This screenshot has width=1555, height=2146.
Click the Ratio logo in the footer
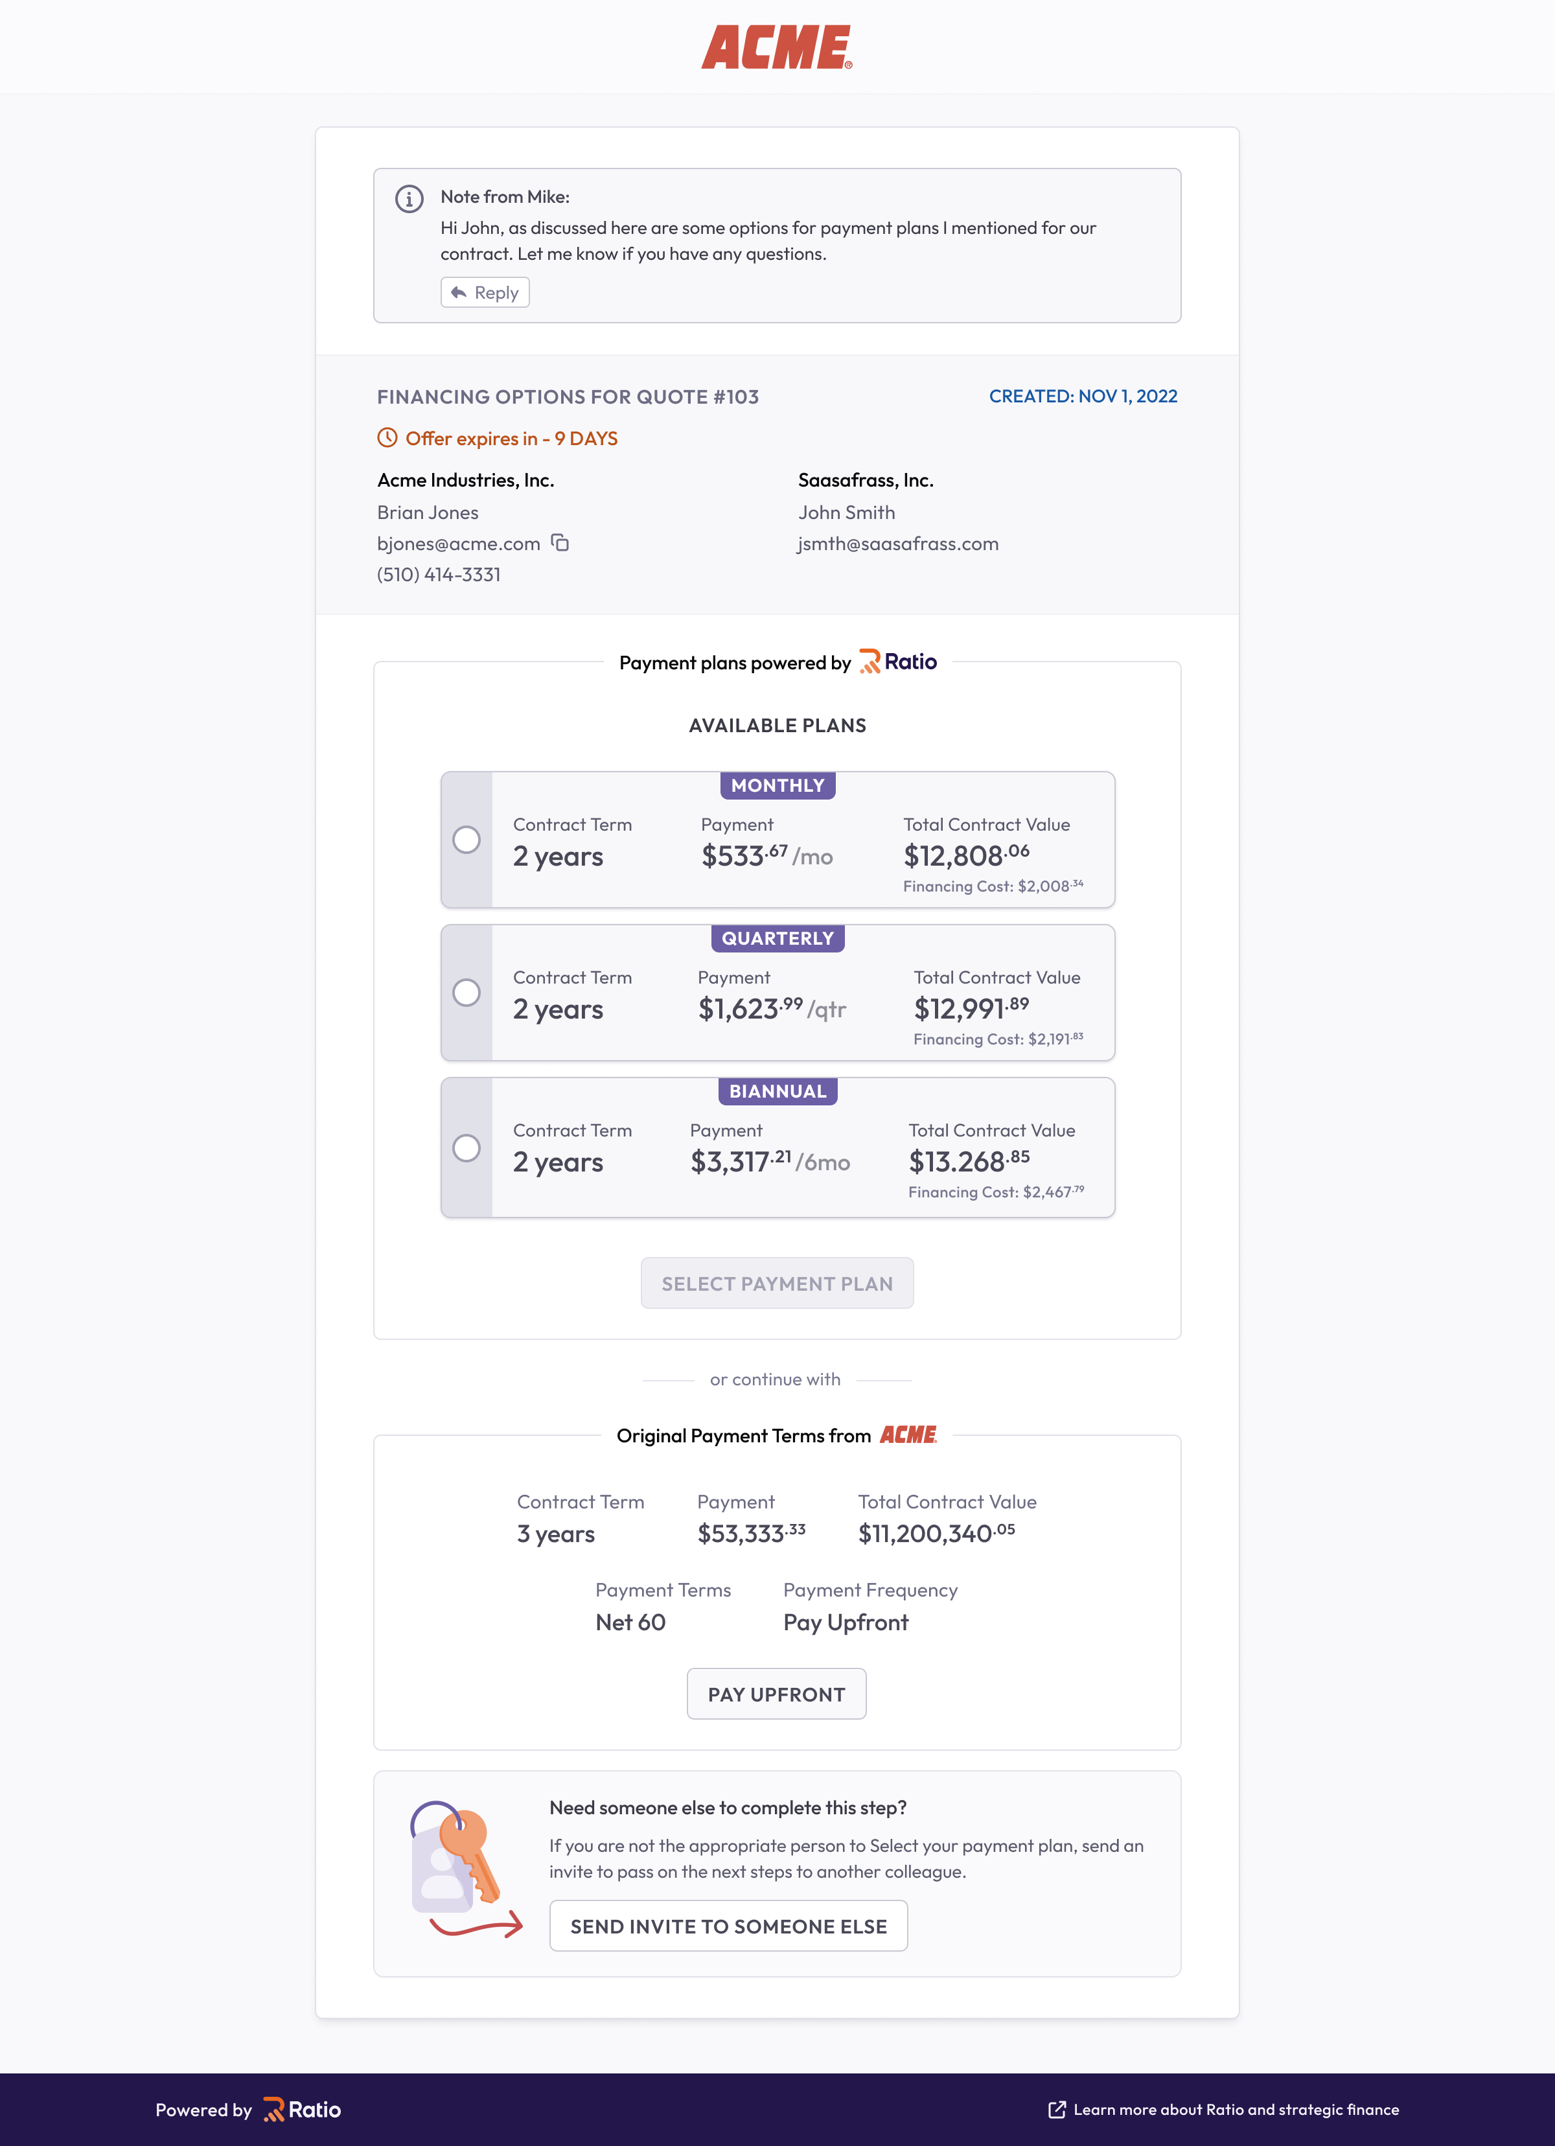tap(302, 2110)
